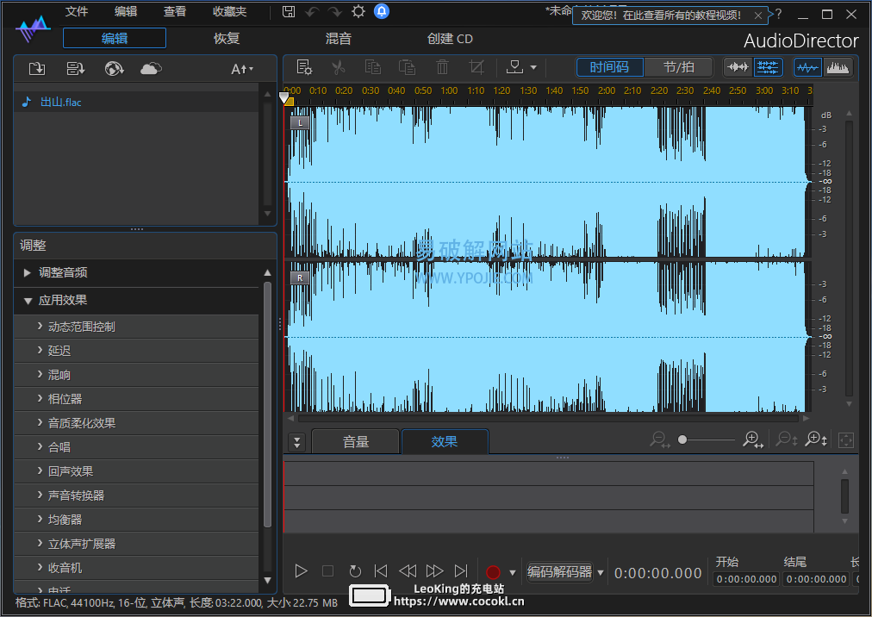The height and width of the screenshot is (617, 872).
Task: Click the blue notification bell icon
Action: click(x=382, y=11)
